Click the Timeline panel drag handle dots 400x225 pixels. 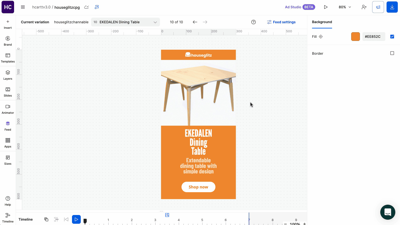pyautogui.click(x=162, y=211)
